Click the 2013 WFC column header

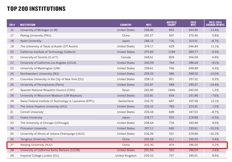[193, 23]
